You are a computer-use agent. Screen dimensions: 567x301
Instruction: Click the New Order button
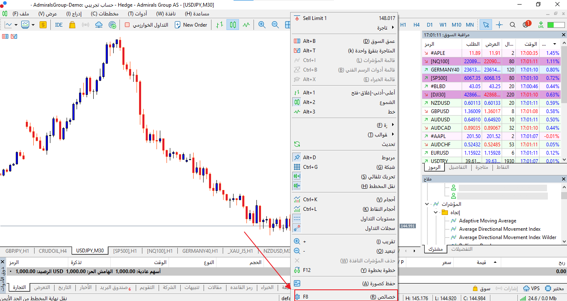[x=191, y=25]
